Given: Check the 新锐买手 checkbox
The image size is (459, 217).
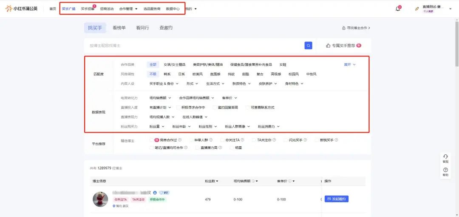Looking at the screenshot, I should (x=317, y=140).
